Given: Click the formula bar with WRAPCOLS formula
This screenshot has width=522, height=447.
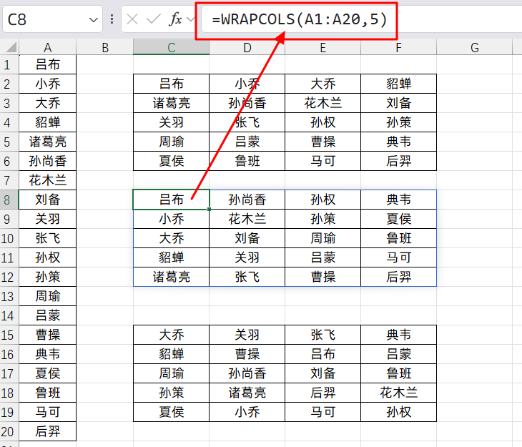Looking at the screenshot, I should coord(362,19).
